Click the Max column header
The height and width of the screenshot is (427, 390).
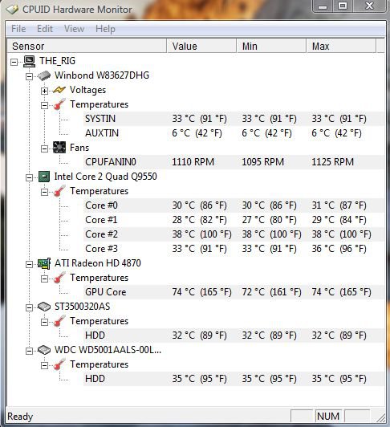click(341, 46)
